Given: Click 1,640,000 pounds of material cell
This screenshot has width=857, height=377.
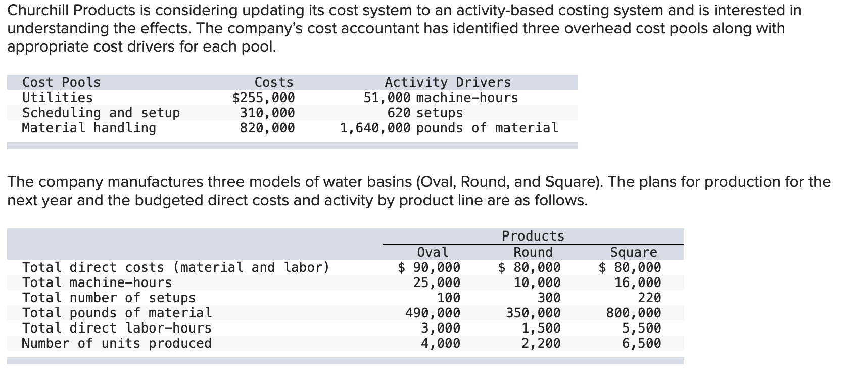Looking at the screenshot, I should tap(449, 128).
